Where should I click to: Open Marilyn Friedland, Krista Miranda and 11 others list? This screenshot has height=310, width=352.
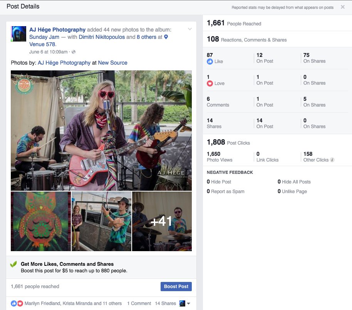pos(73,303)
